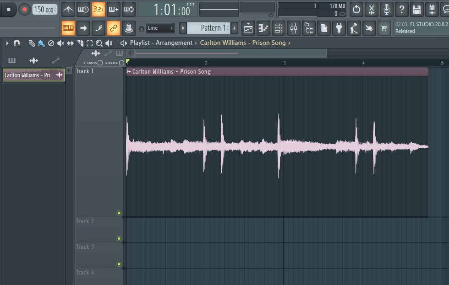
Task: Open the Line snap selector dropdown
Action: (160, 28)
